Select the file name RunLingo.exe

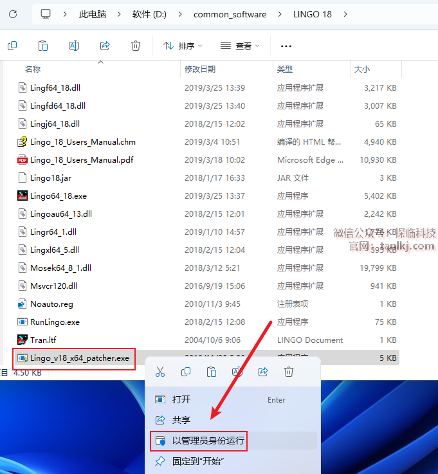point(55,322)
